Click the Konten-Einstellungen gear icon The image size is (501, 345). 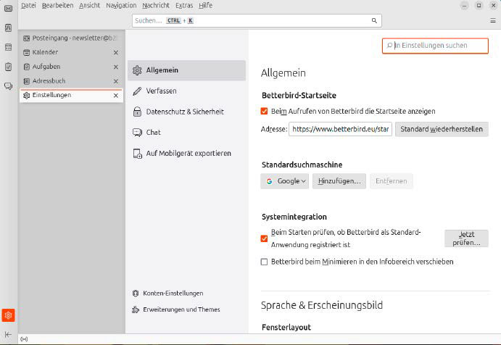click(136, 294)
